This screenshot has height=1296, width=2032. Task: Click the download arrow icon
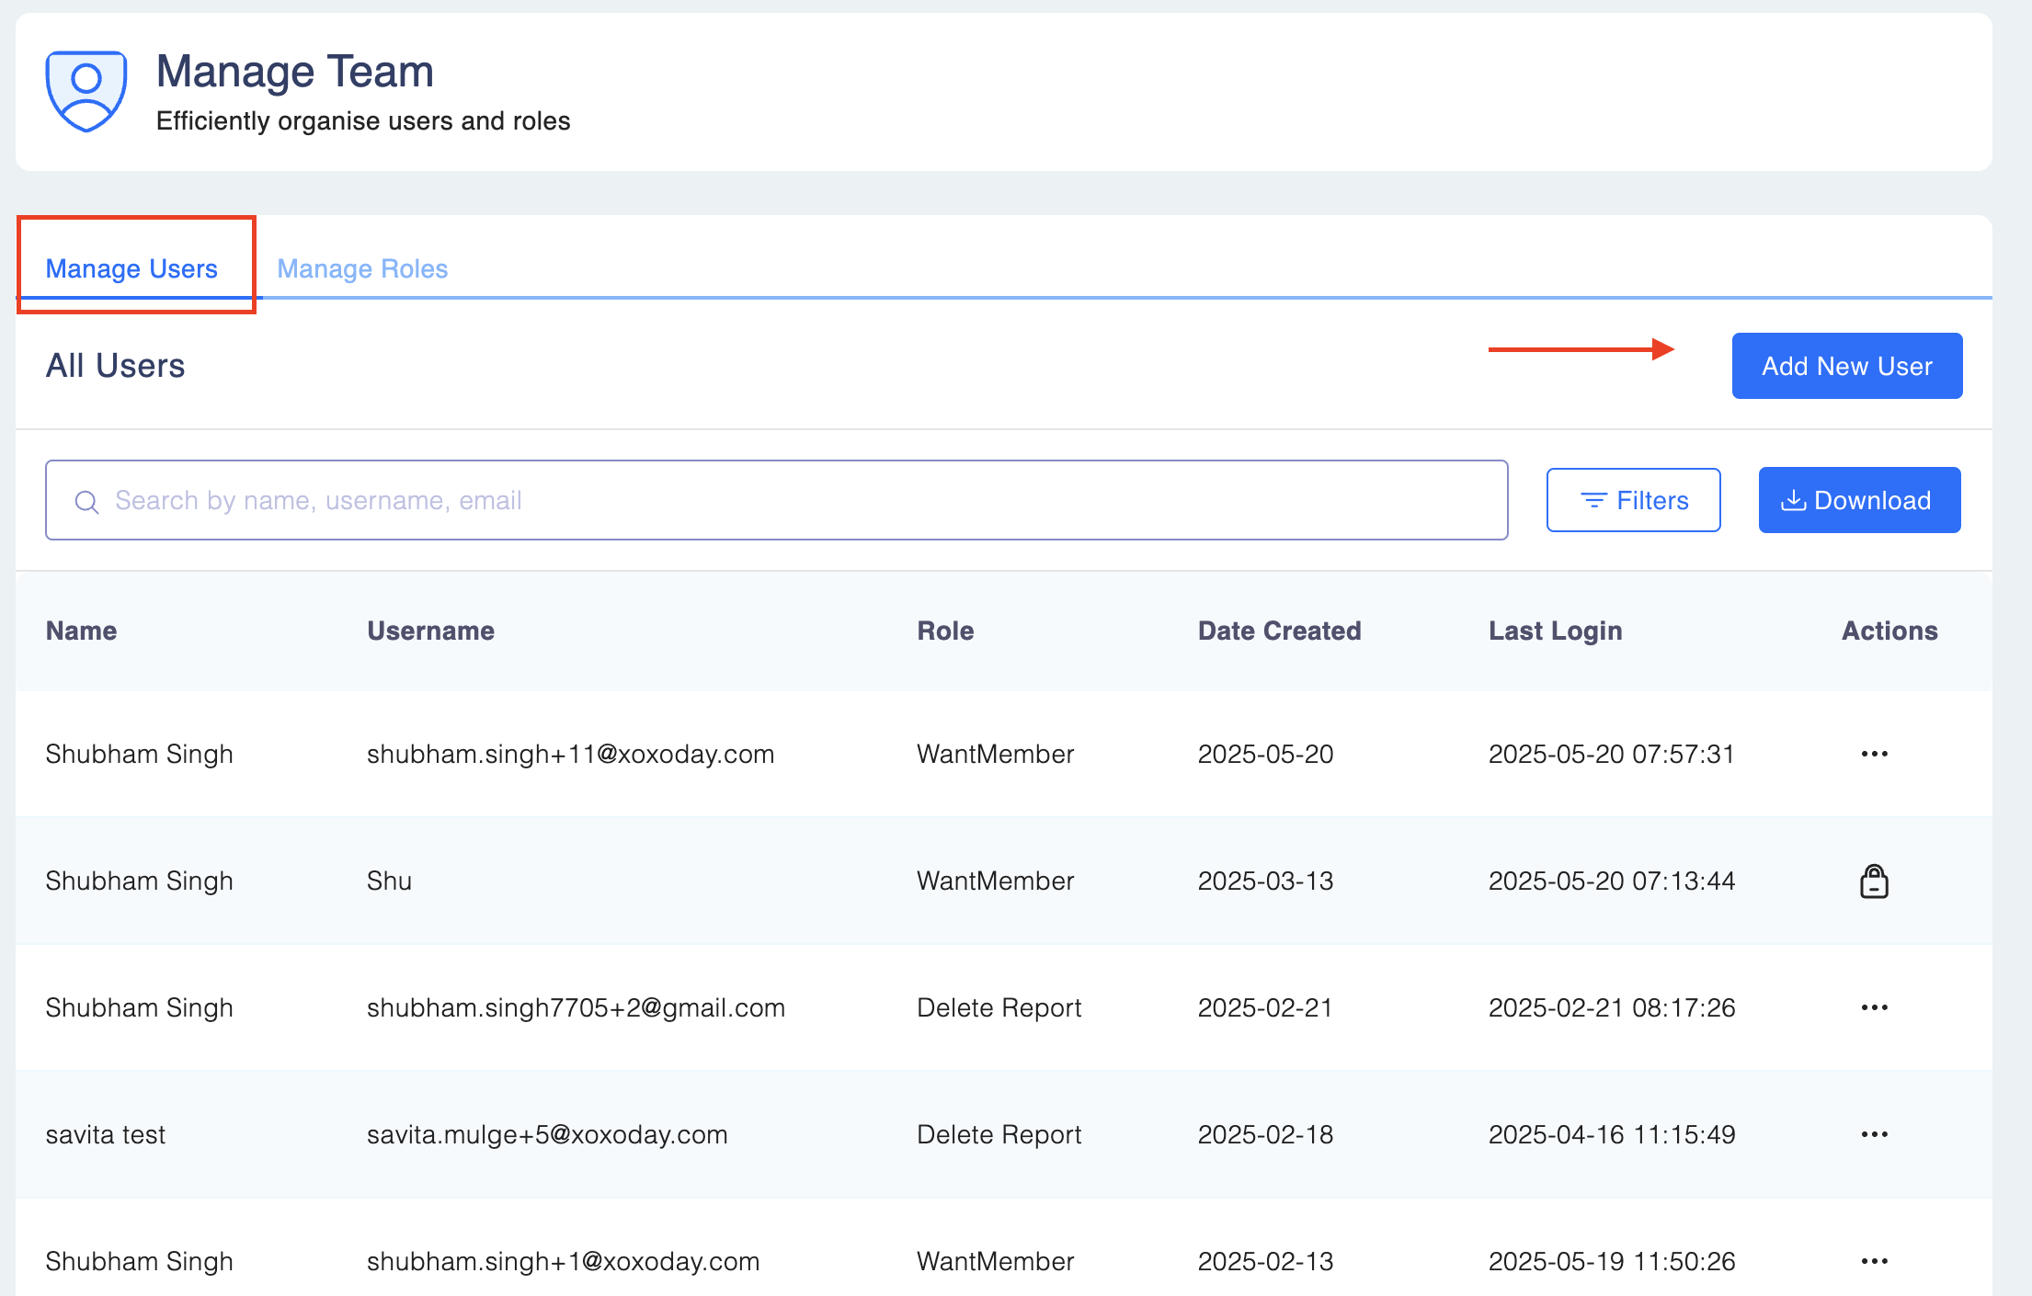1793,500
